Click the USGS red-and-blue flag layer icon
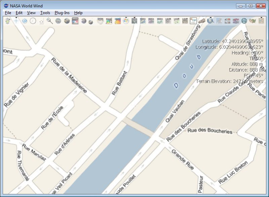This screenshot has height=197, width=269. click(x=75, y=21)
